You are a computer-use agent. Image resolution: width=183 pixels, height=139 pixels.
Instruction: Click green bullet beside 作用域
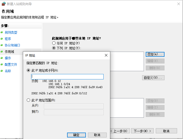click(2, 51)
